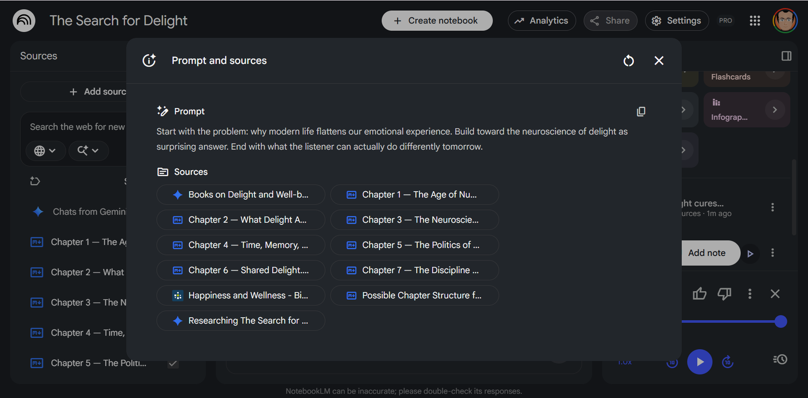Open source chip Chapter 5 — The Politics of ...
This screenshot has height=398, width=808.
click(414, 245)
